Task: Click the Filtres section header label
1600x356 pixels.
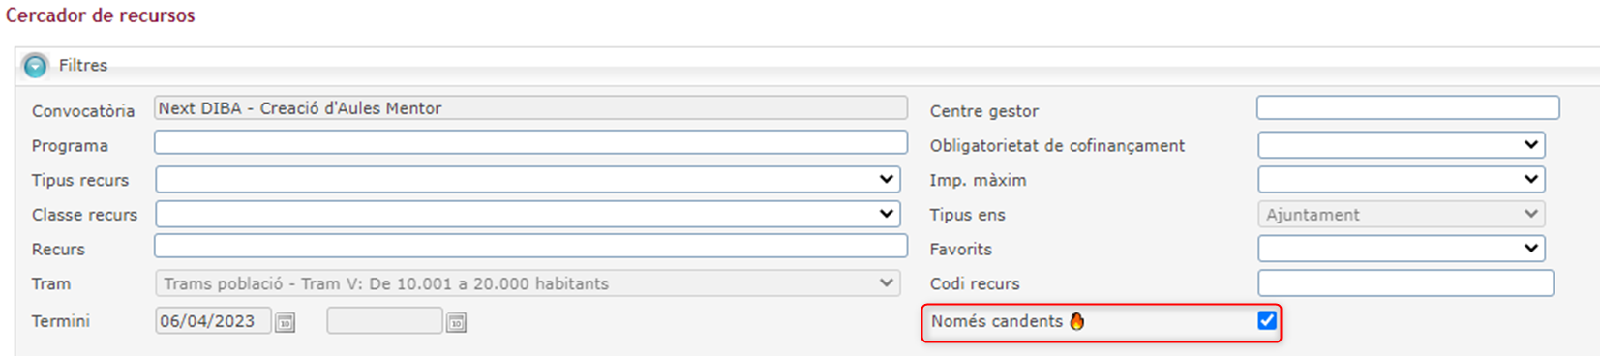Action: click(83, 66)
